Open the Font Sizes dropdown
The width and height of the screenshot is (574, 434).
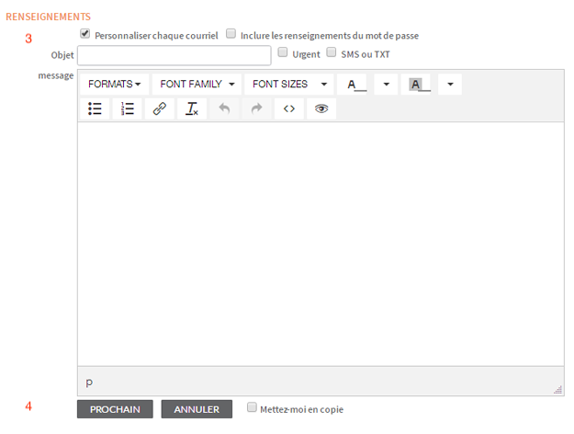289,85
